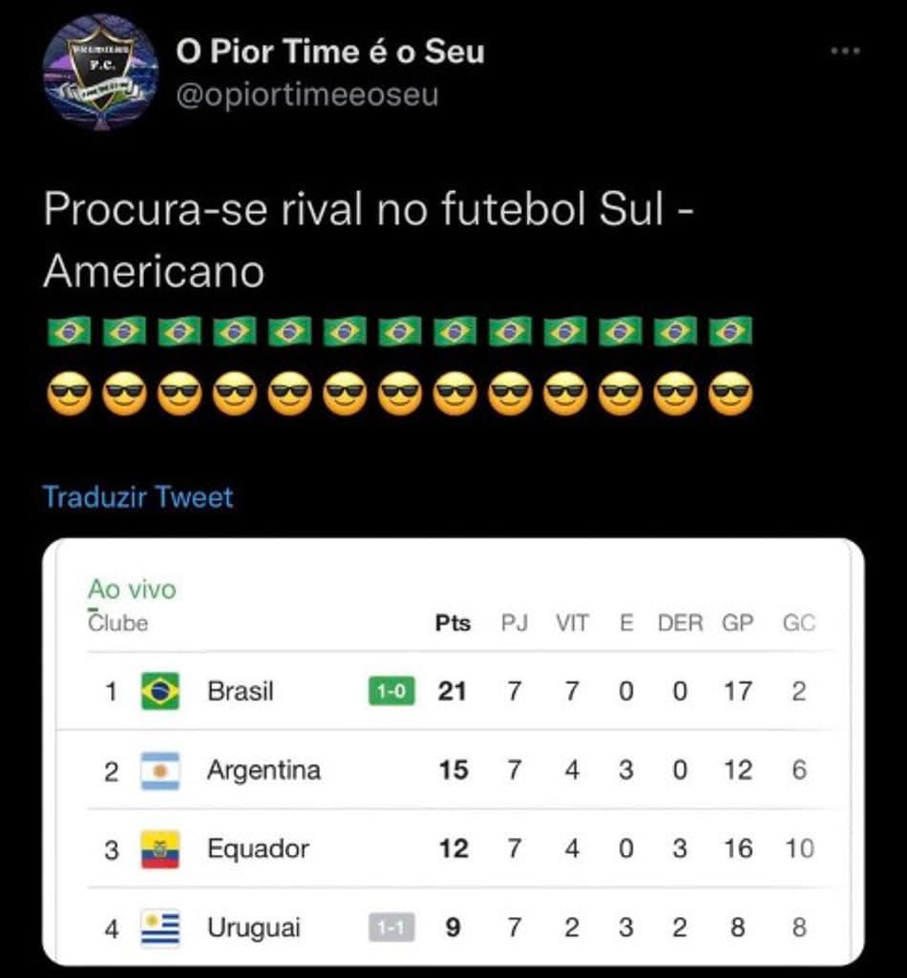Select the Argentina team name

(264, 770)
